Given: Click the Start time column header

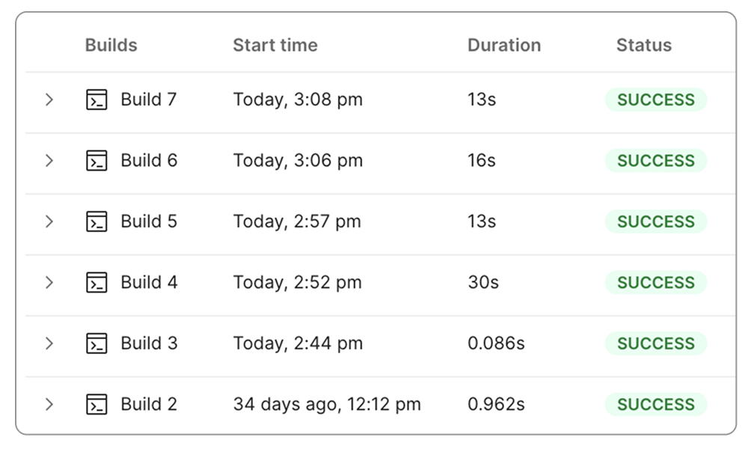Looking at the screenshot, I should 275,45.
